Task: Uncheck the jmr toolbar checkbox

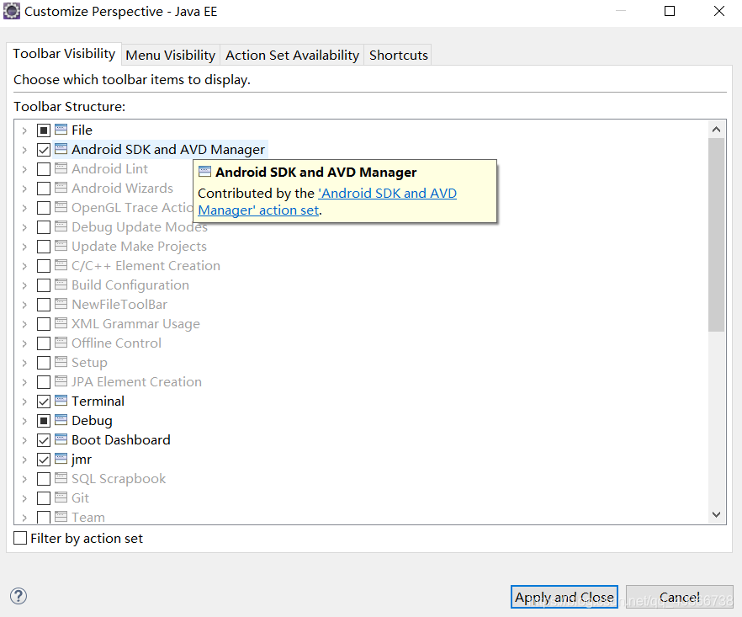Action: pyautogui.click(x=44, y=460)
